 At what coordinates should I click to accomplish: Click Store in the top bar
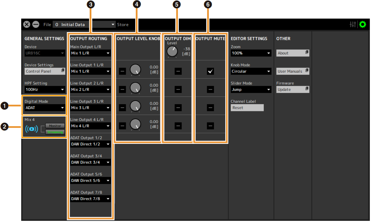(123, 25)
